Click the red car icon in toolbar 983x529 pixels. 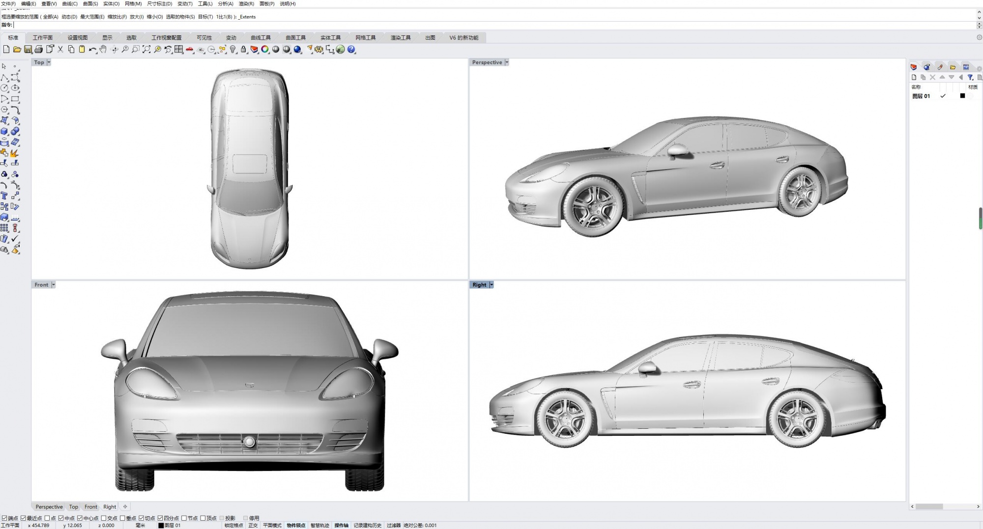(190, 49)
